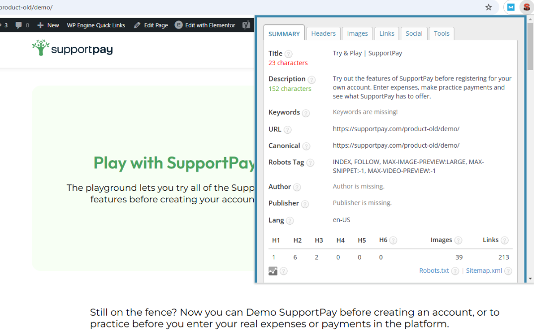534x334 pixels.
Task: Click help icon next to Title
Action: 289,54
